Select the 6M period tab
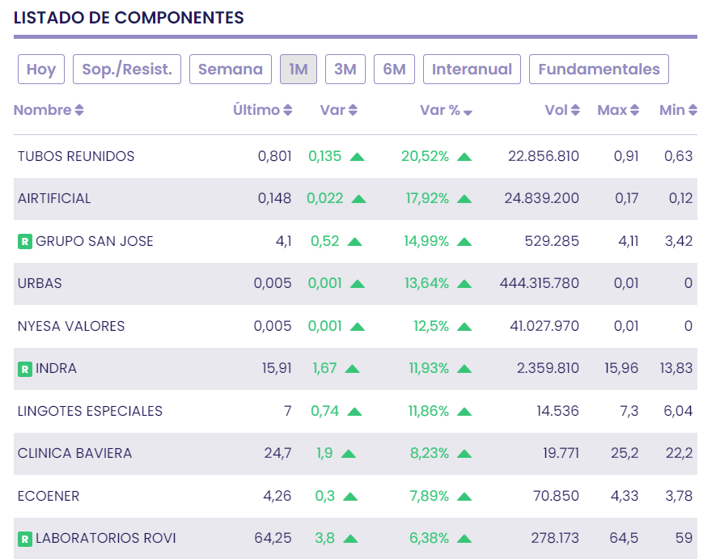 click(394, 70)
